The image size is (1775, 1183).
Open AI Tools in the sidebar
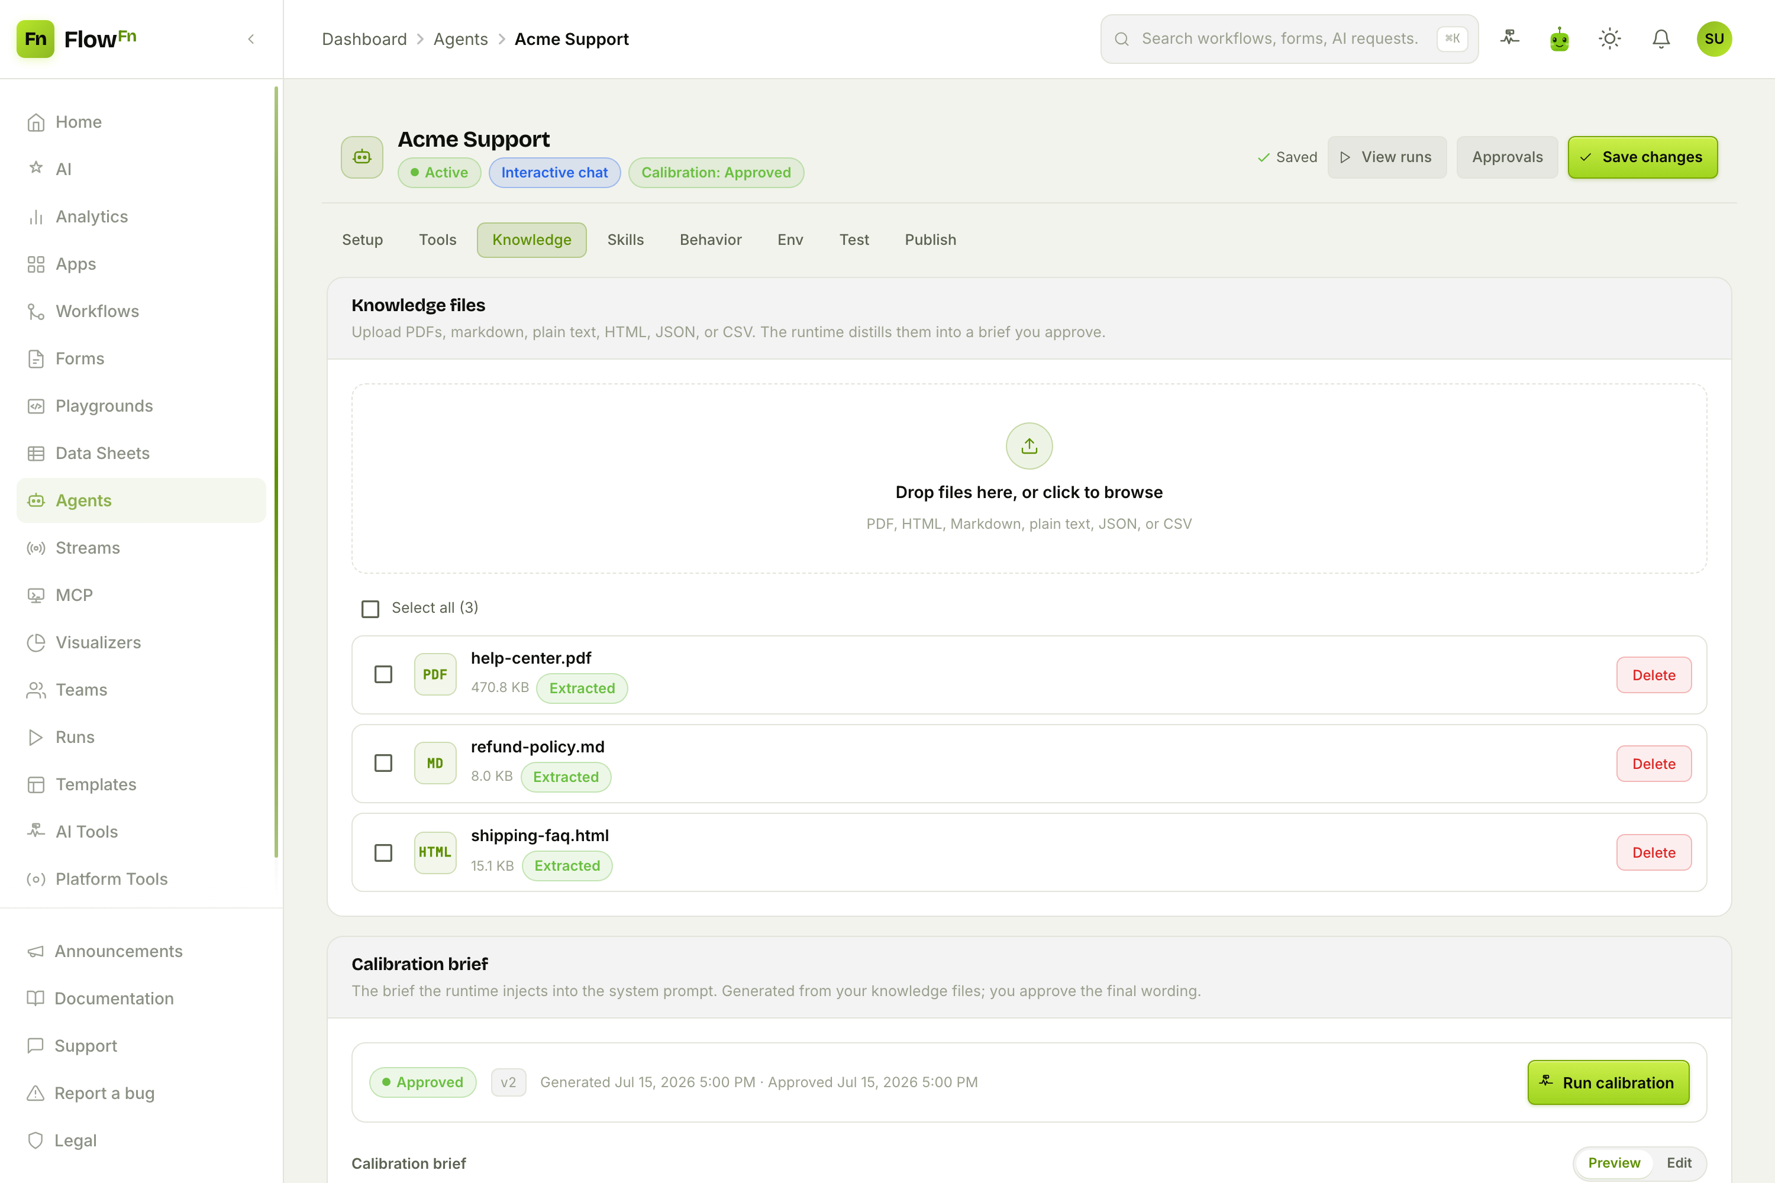coord(141,832)
